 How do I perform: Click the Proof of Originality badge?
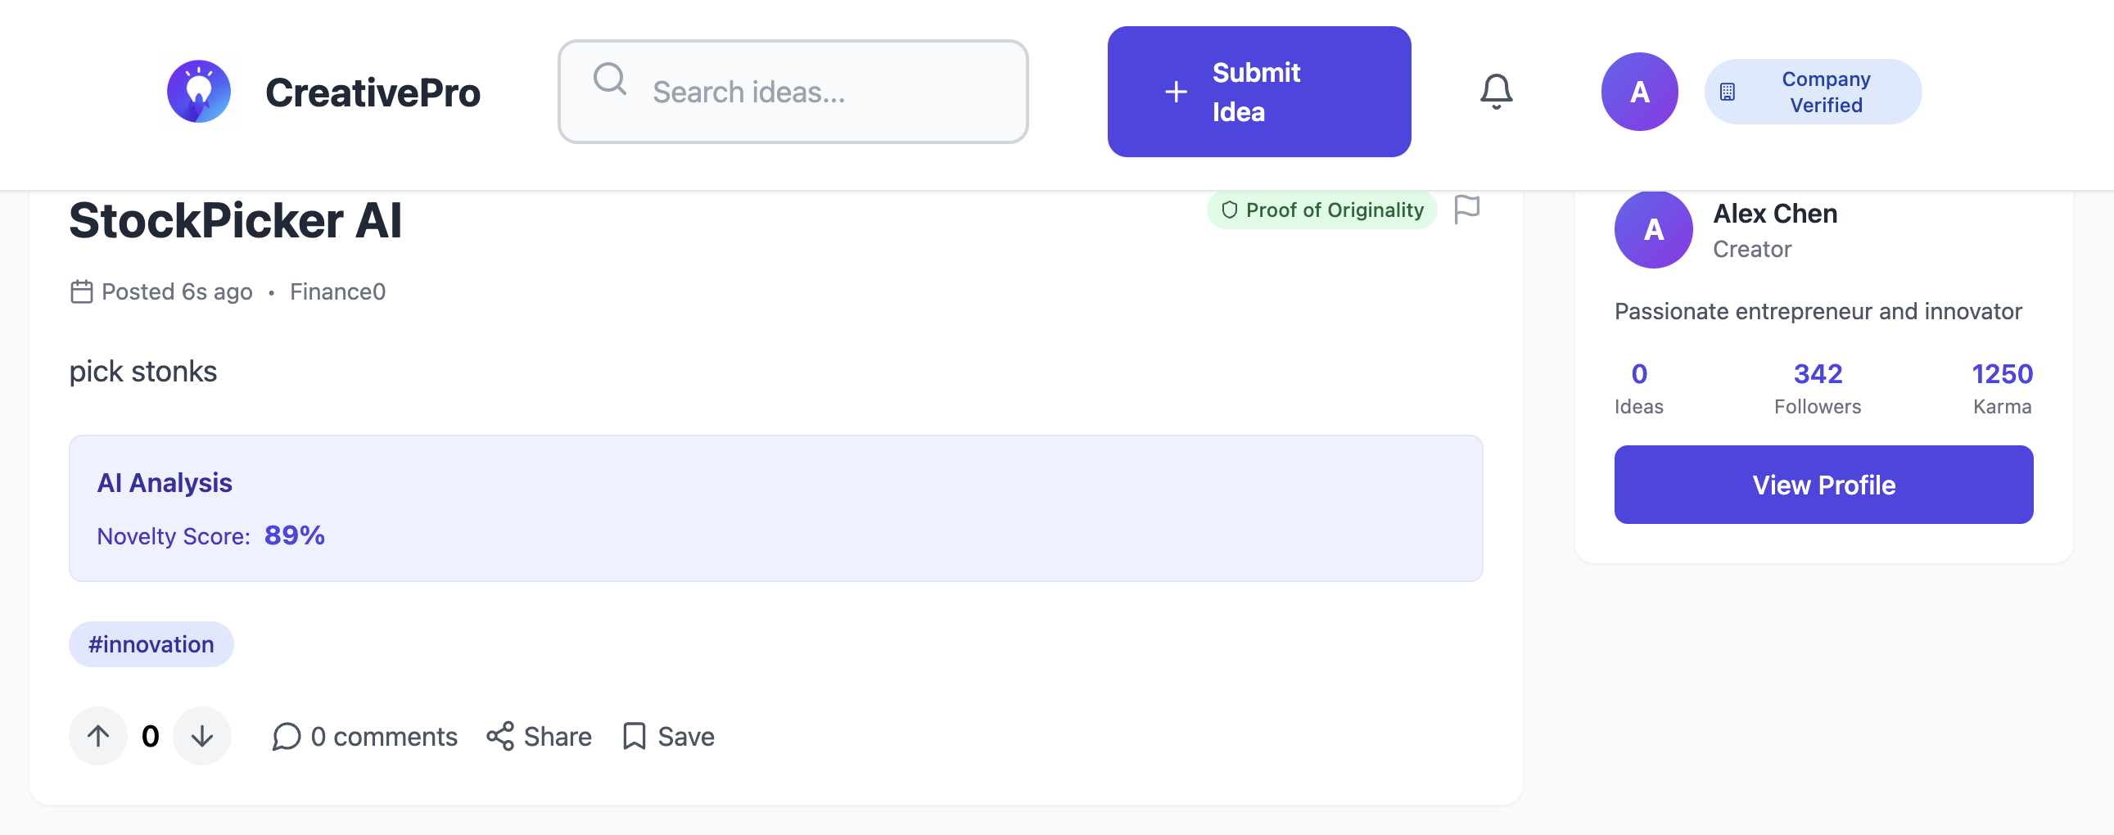(x=1321, y=210)
